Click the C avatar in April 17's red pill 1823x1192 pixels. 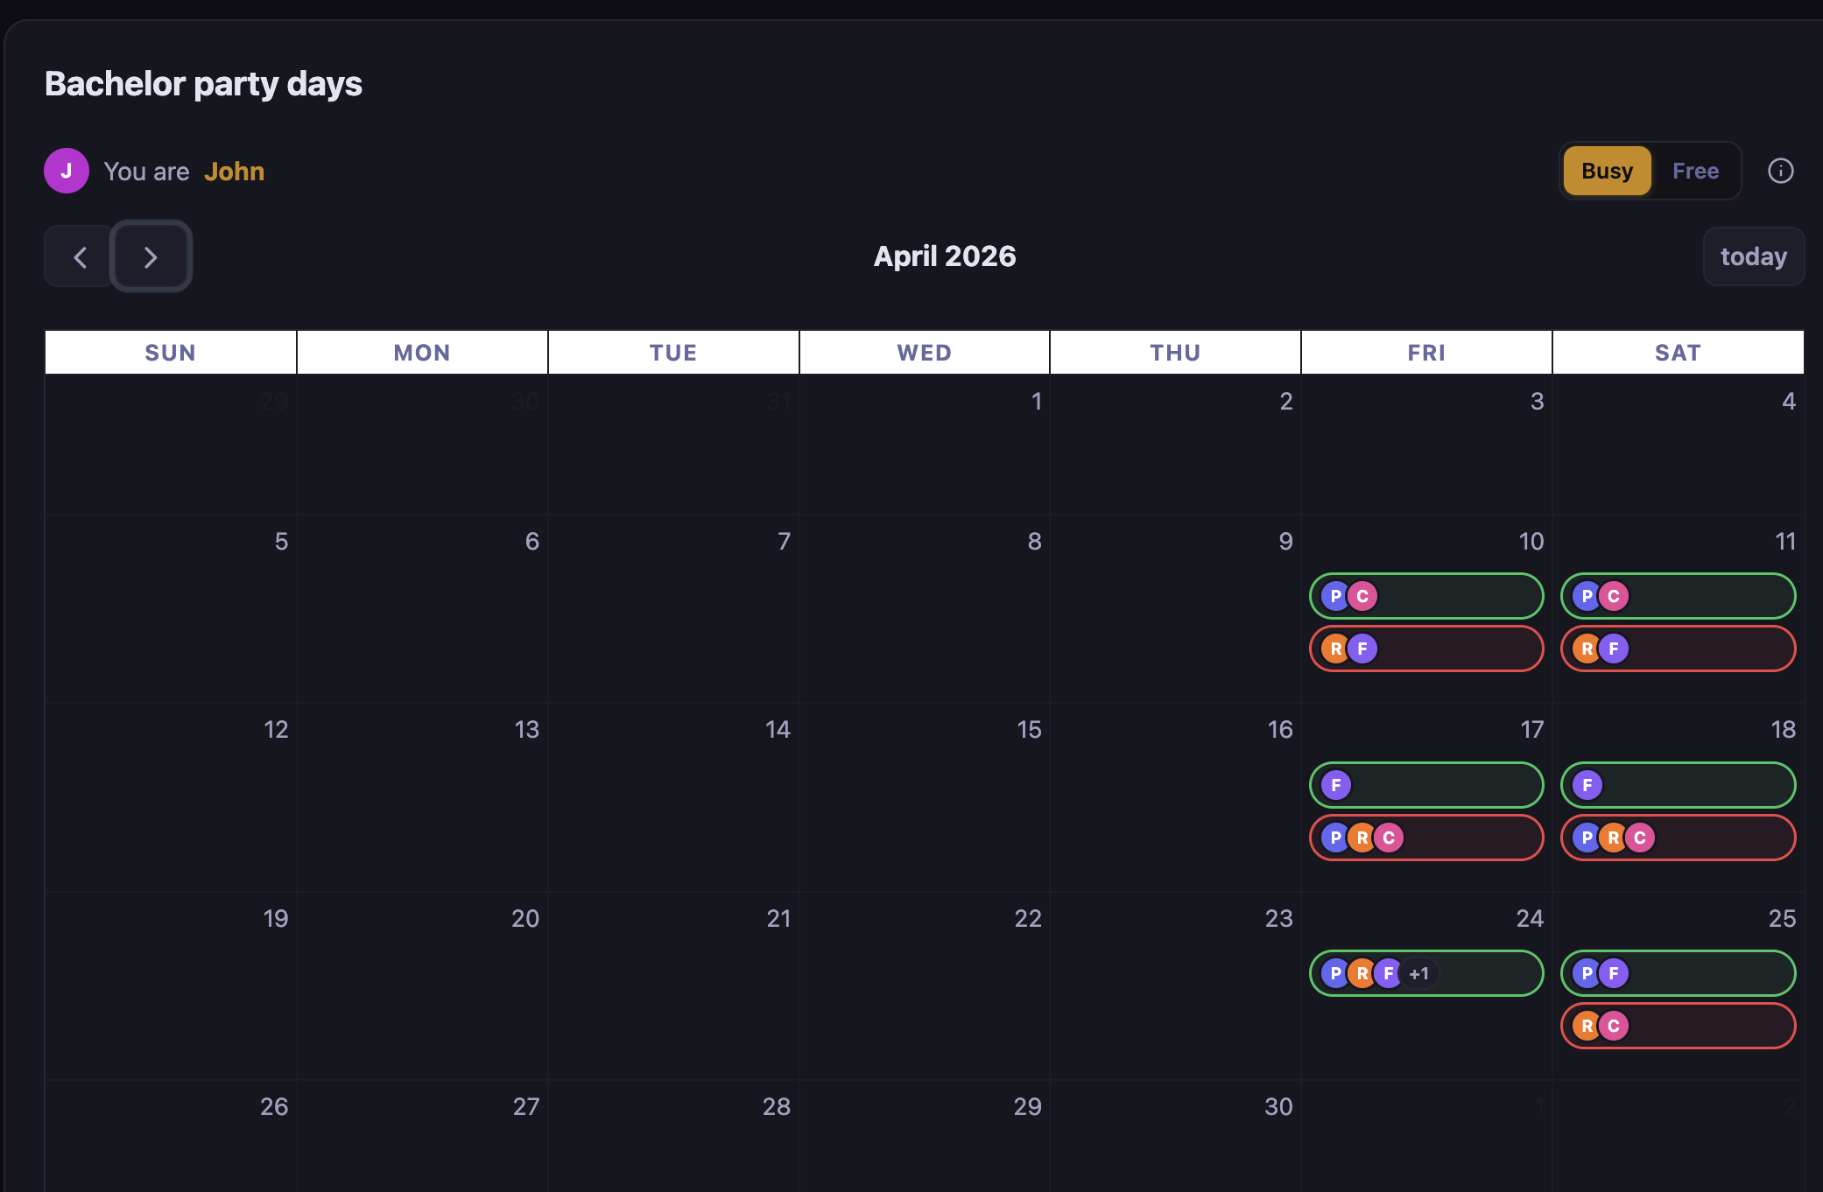(x=1389, y=838)
